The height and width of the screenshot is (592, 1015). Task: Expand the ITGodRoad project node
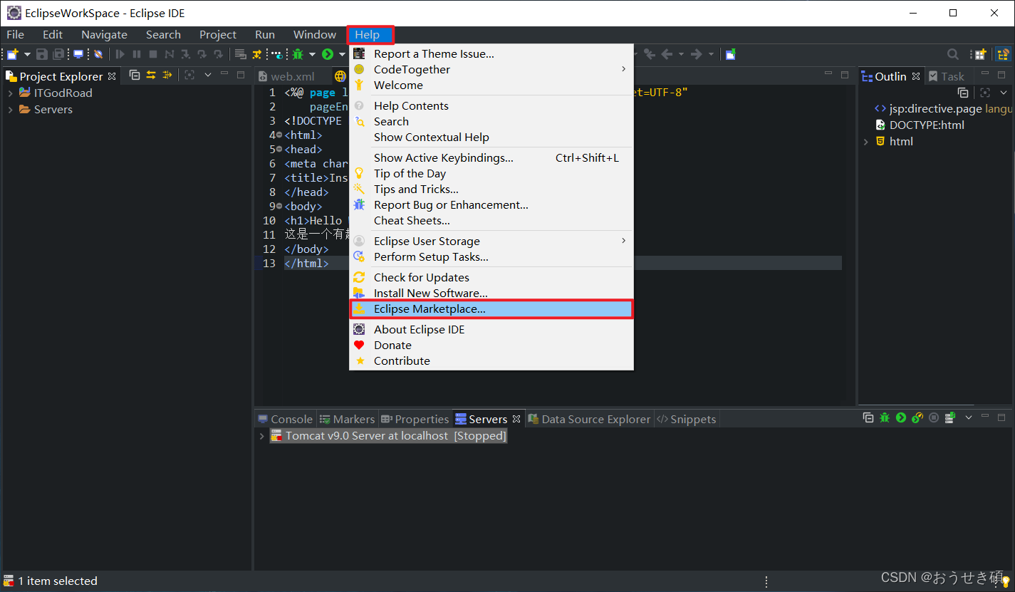[x=11, y=93]
